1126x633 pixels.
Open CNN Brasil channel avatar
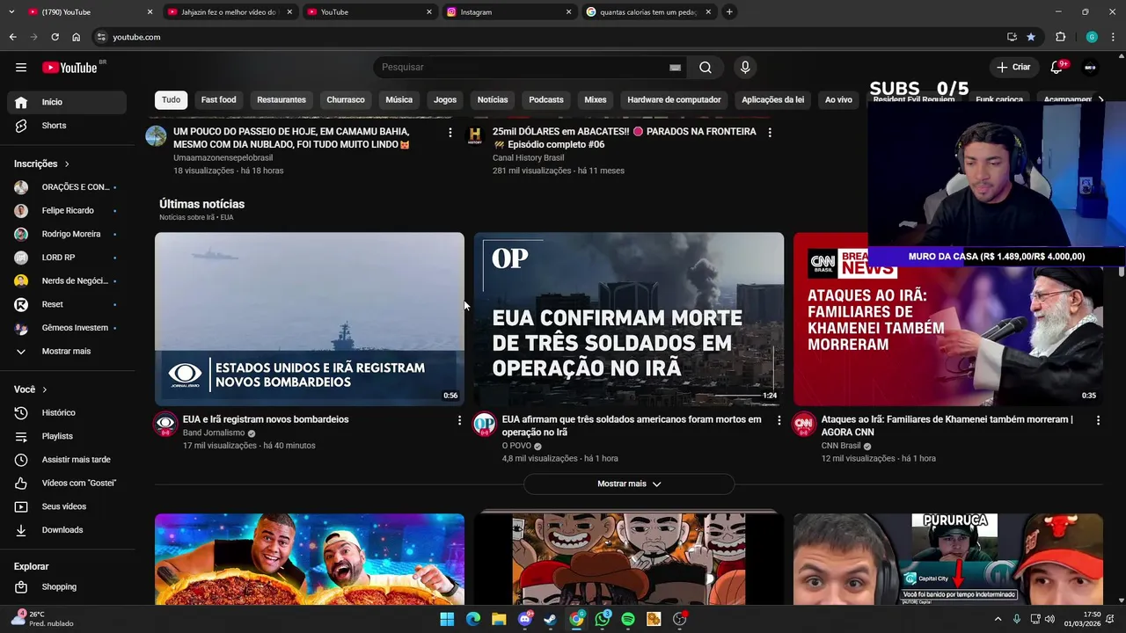(x=803, y=426)
